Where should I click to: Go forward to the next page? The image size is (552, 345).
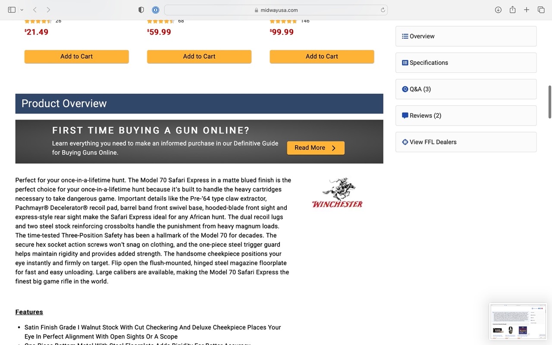(x=48, y=9)
